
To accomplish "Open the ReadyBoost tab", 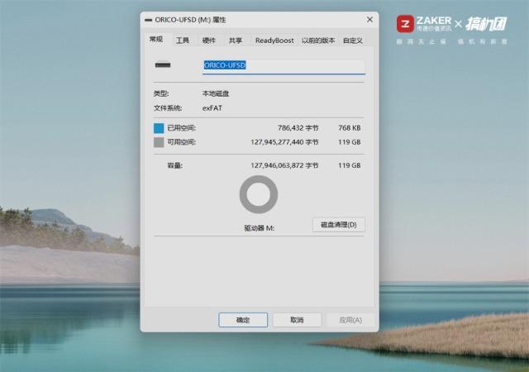I will (274, 41).
